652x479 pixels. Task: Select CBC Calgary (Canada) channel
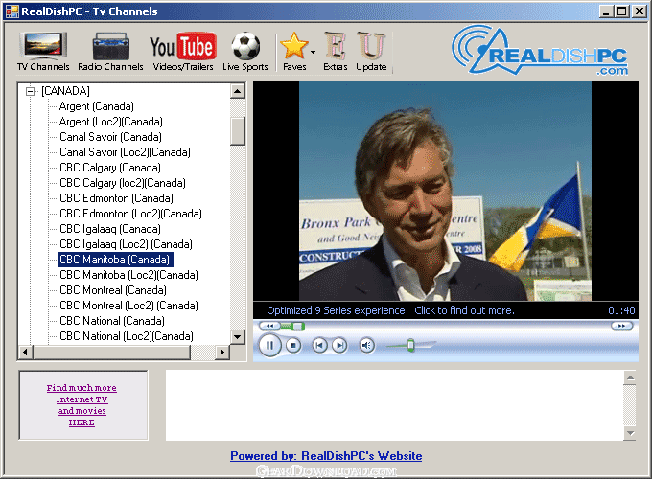click(x=110, y=168)
